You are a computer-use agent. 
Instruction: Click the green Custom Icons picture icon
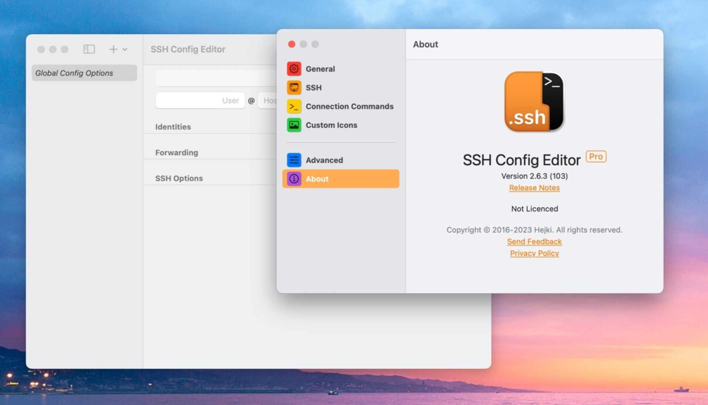294,125
